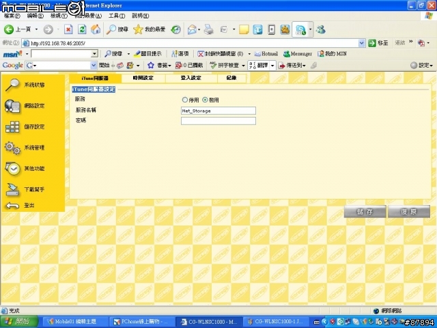Viewport: 437px width, 328px height.
Task: Switch to CG-WLNSC1000 - M... taskbar window
Action: point(209,322)
